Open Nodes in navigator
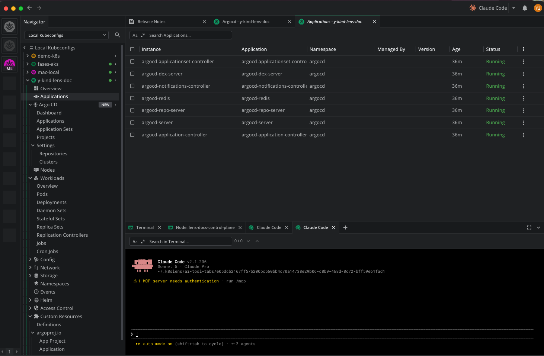The height and width of the screenshot is (356, 544). 48,170
